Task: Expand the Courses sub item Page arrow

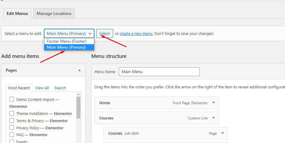Action: [223, 133]
